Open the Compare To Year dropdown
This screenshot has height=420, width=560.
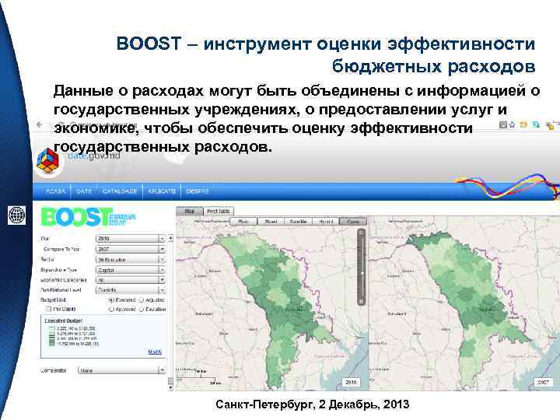click(131, 249)
